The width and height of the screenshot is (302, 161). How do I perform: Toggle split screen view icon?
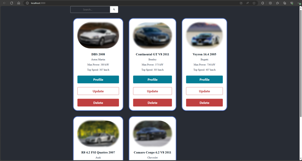point(270,3)
